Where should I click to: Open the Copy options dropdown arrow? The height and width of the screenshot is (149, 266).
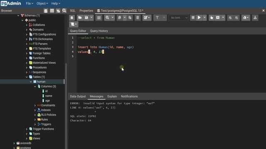[125, 18]
